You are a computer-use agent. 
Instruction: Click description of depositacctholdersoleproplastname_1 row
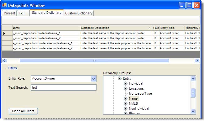116,43
